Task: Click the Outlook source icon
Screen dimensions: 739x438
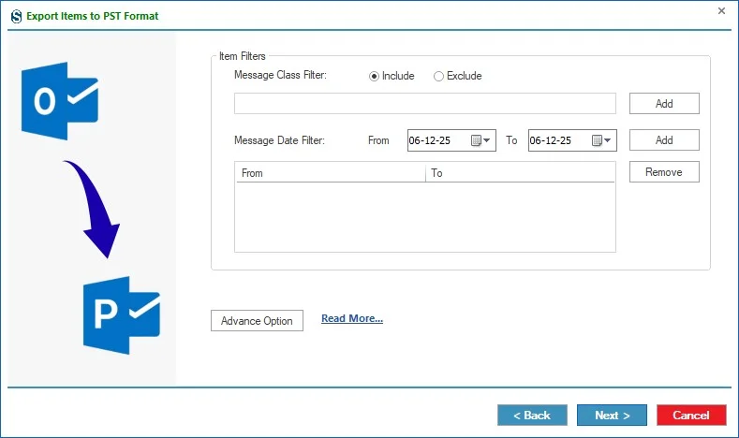Action: click(60, 101)
